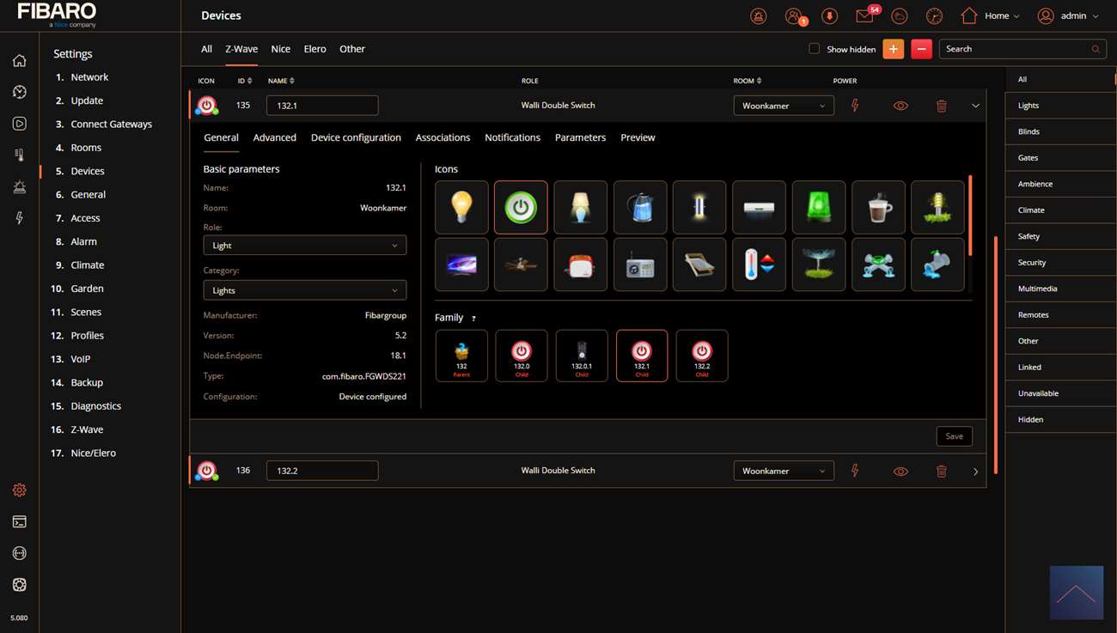Select the blue kettle icon

tap(640, 208)
